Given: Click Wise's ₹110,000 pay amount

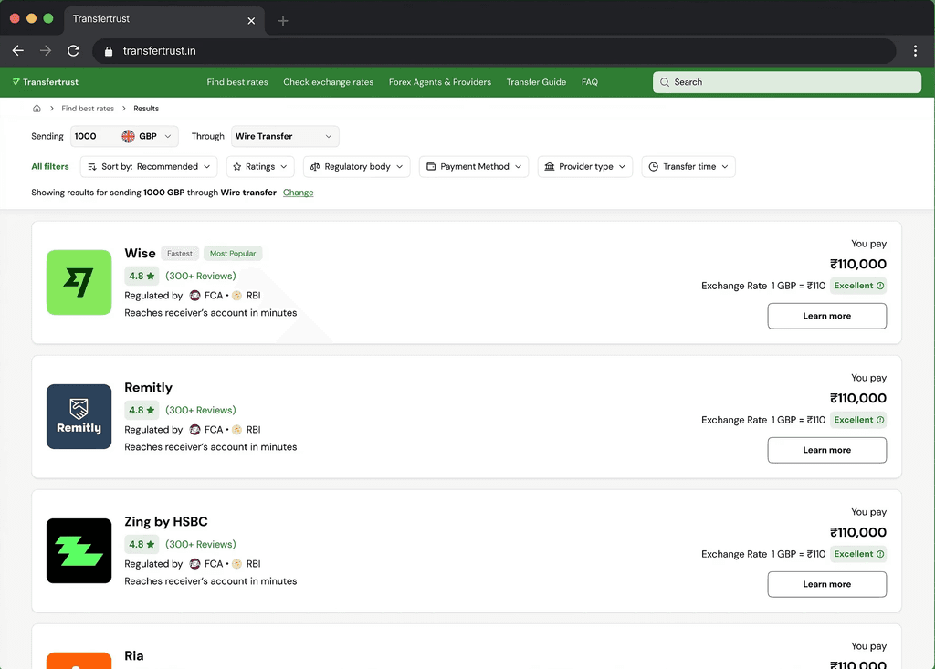Looking at the screenshot, I should pyautogui.click(x=858, y=264).
